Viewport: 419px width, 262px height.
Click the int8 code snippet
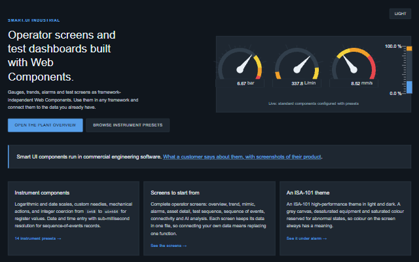pos(91,212)
